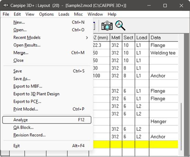Select the Welding tee data cell
The width and height of the screenshot is (190, 157).
click(163, 53)
